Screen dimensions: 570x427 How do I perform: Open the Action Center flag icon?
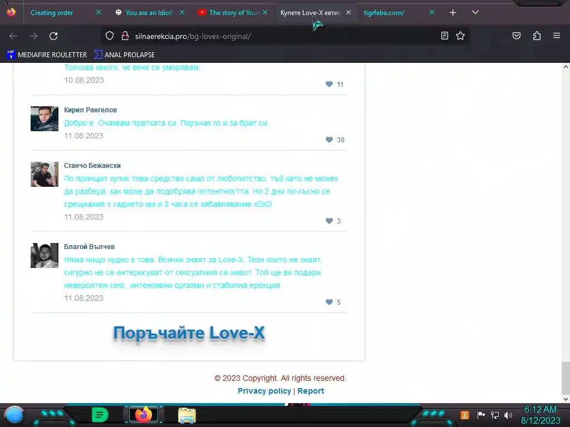[x=481, y=415]
